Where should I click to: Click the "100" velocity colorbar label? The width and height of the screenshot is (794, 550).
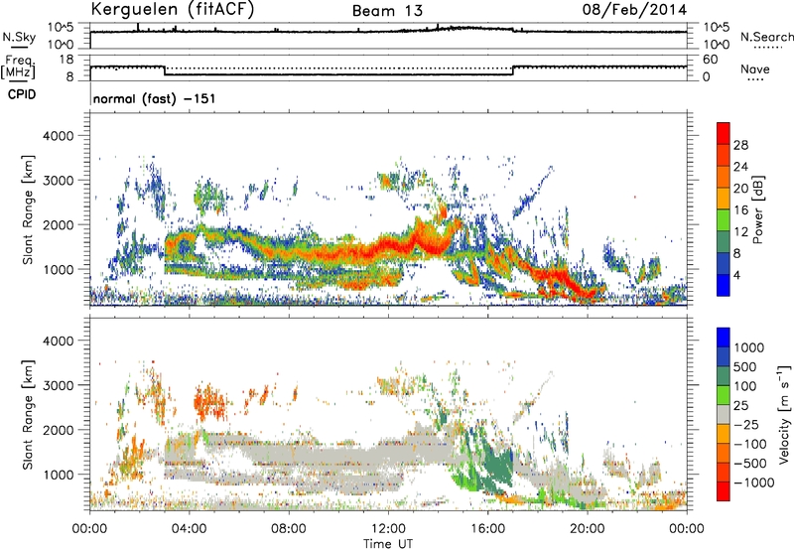point(747,386)
